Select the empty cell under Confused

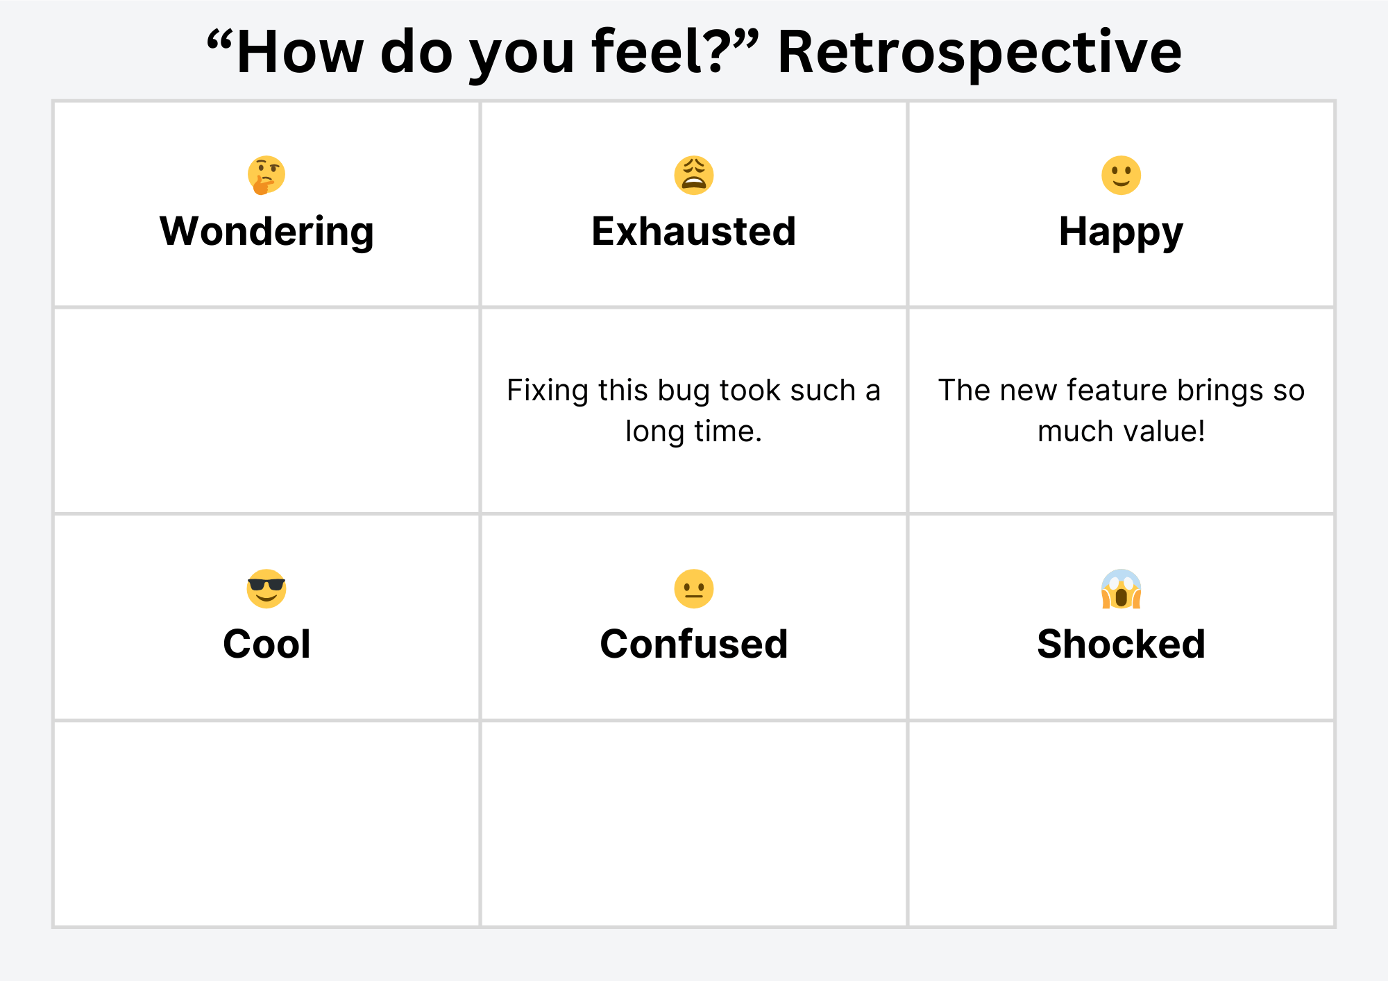pyautogui.click(x=694, y=824)
